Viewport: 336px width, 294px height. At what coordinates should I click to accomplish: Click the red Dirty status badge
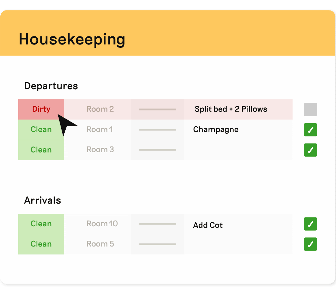(41, 109)
